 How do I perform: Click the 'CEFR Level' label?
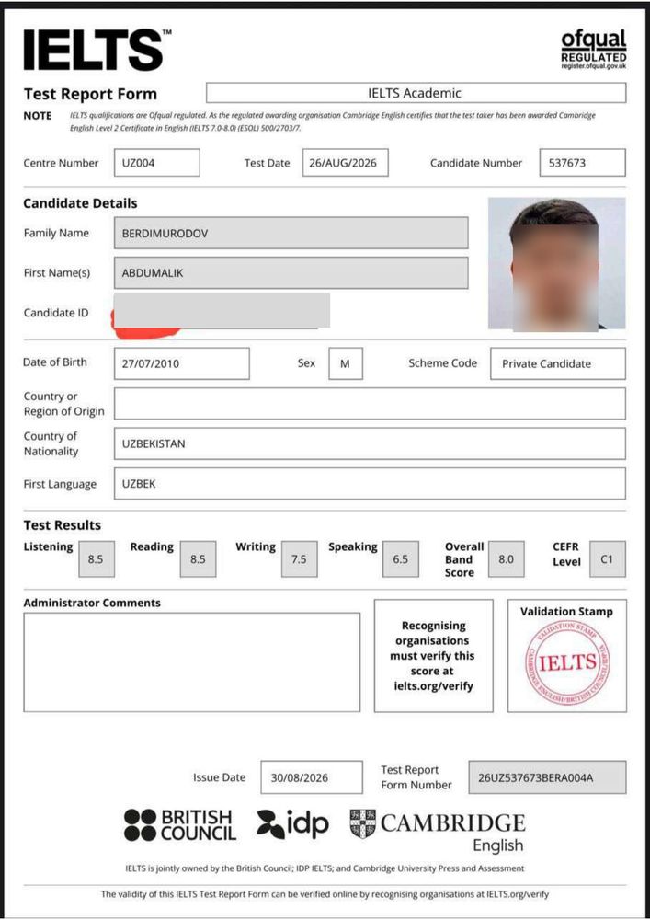click(566, 555)
